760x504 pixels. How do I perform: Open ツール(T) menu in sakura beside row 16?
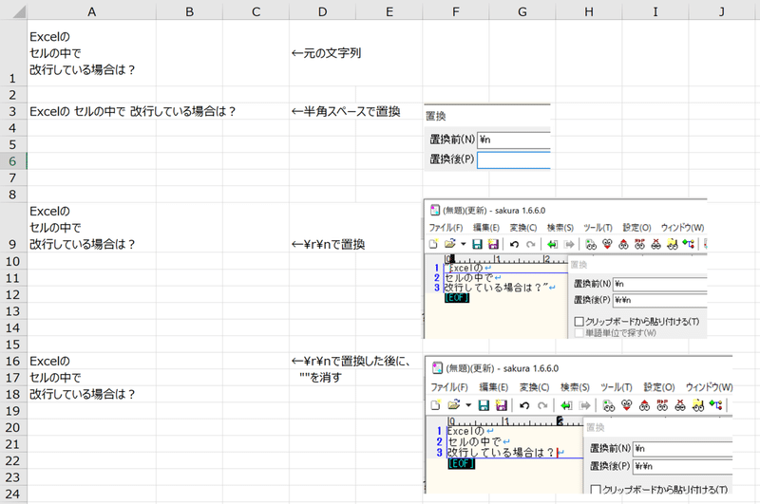pyautogui.click(x=617, y=387)
